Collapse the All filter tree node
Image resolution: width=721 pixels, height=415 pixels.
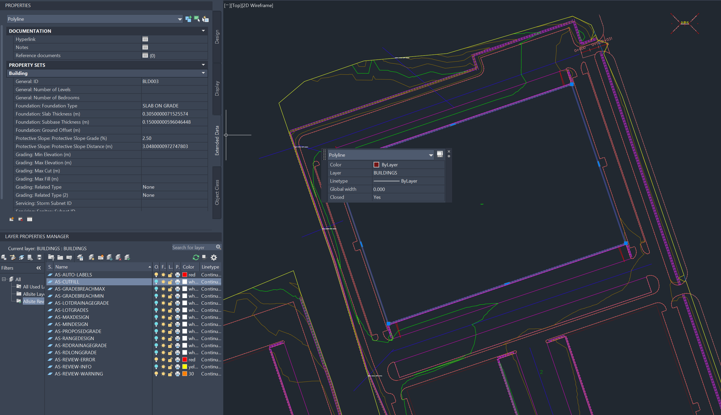click(4, 279)
